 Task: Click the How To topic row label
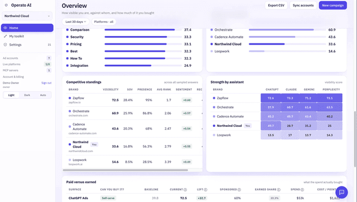pyautogui.click(x=76, y=58)
